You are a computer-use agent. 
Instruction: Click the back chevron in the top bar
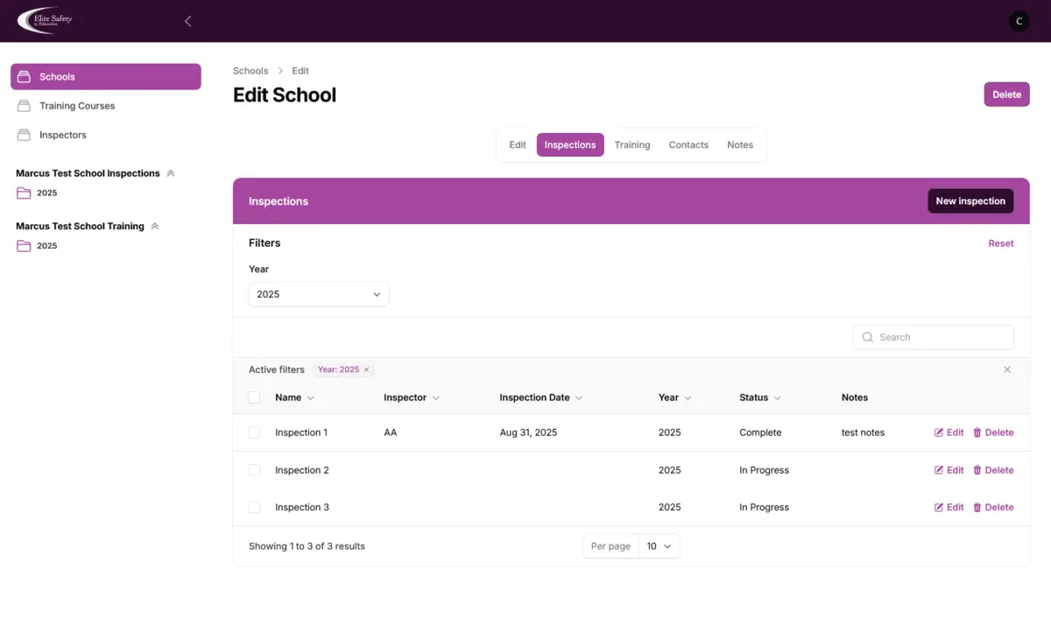pos(187,20)
